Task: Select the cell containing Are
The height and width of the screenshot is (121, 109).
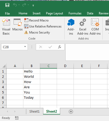Action: click(x=32, y=87)
